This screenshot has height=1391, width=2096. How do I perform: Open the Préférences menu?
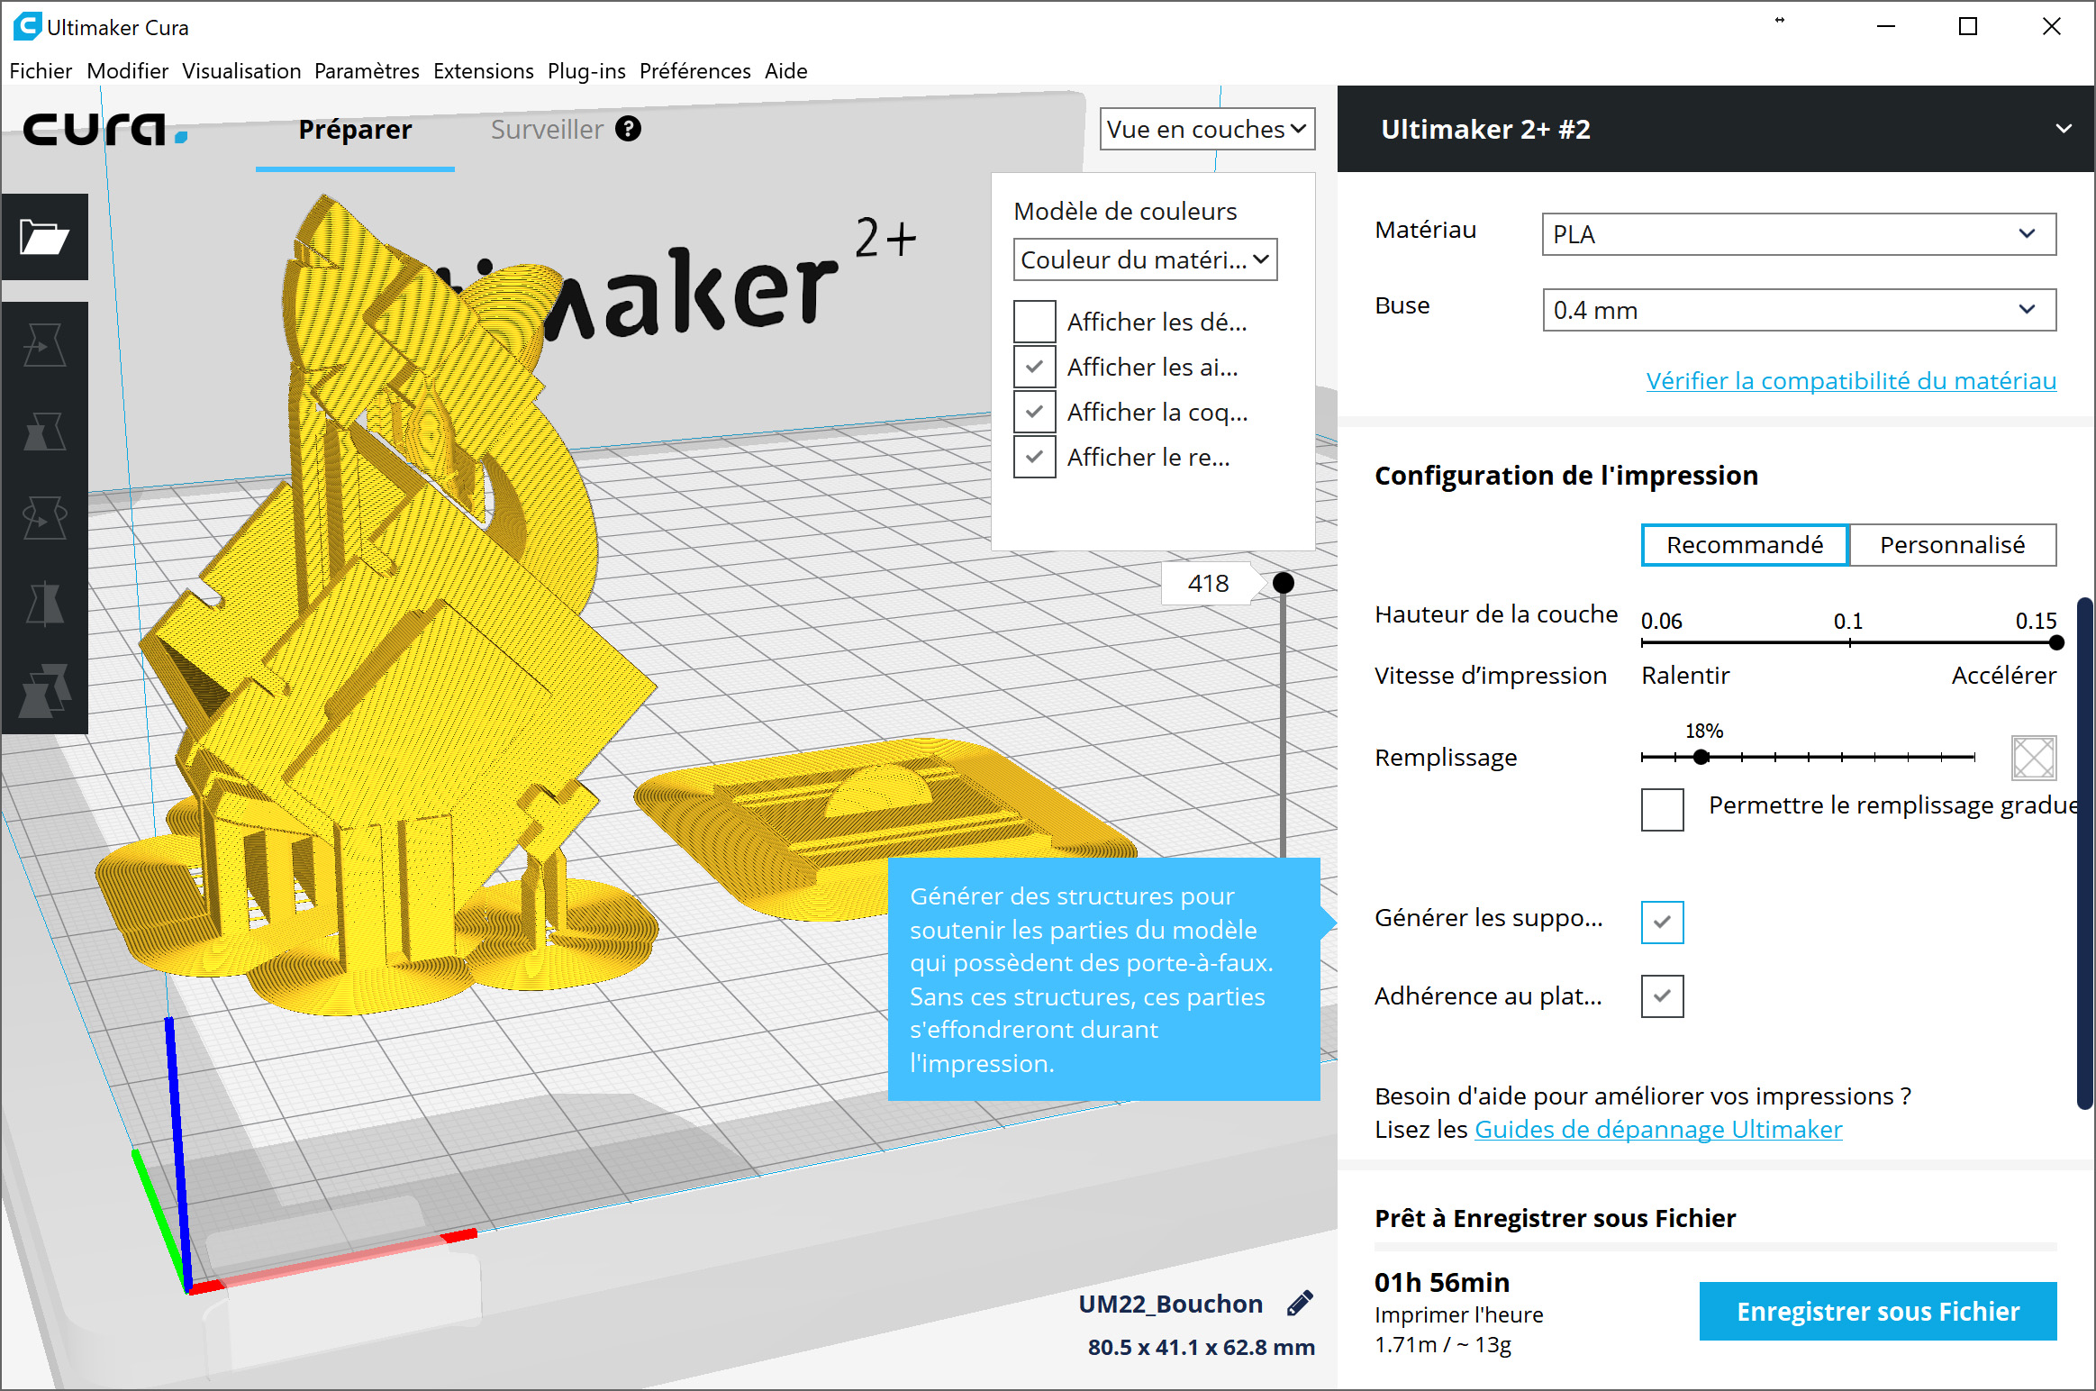(694, 70)
